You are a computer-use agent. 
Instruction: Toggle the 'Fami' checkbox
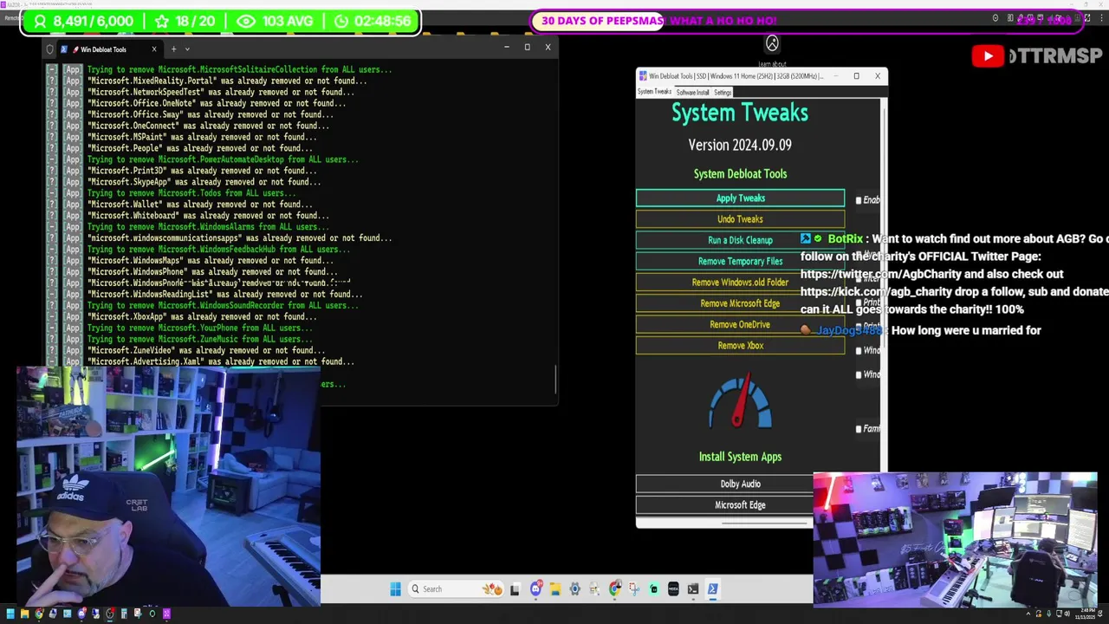859,428
